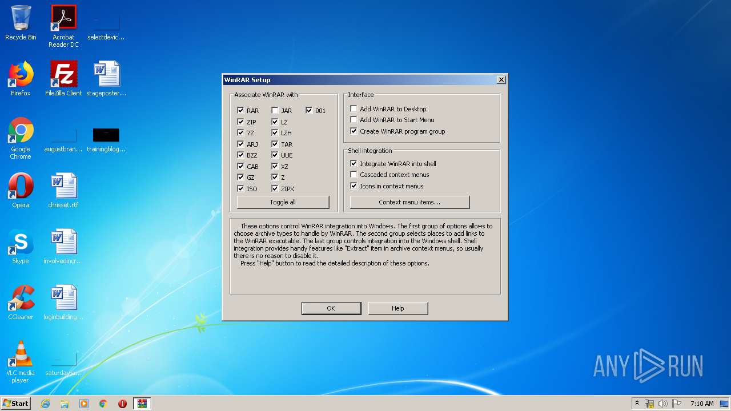Select the involvedincr... document icon
Screen dimensions: 731x411
63,247
